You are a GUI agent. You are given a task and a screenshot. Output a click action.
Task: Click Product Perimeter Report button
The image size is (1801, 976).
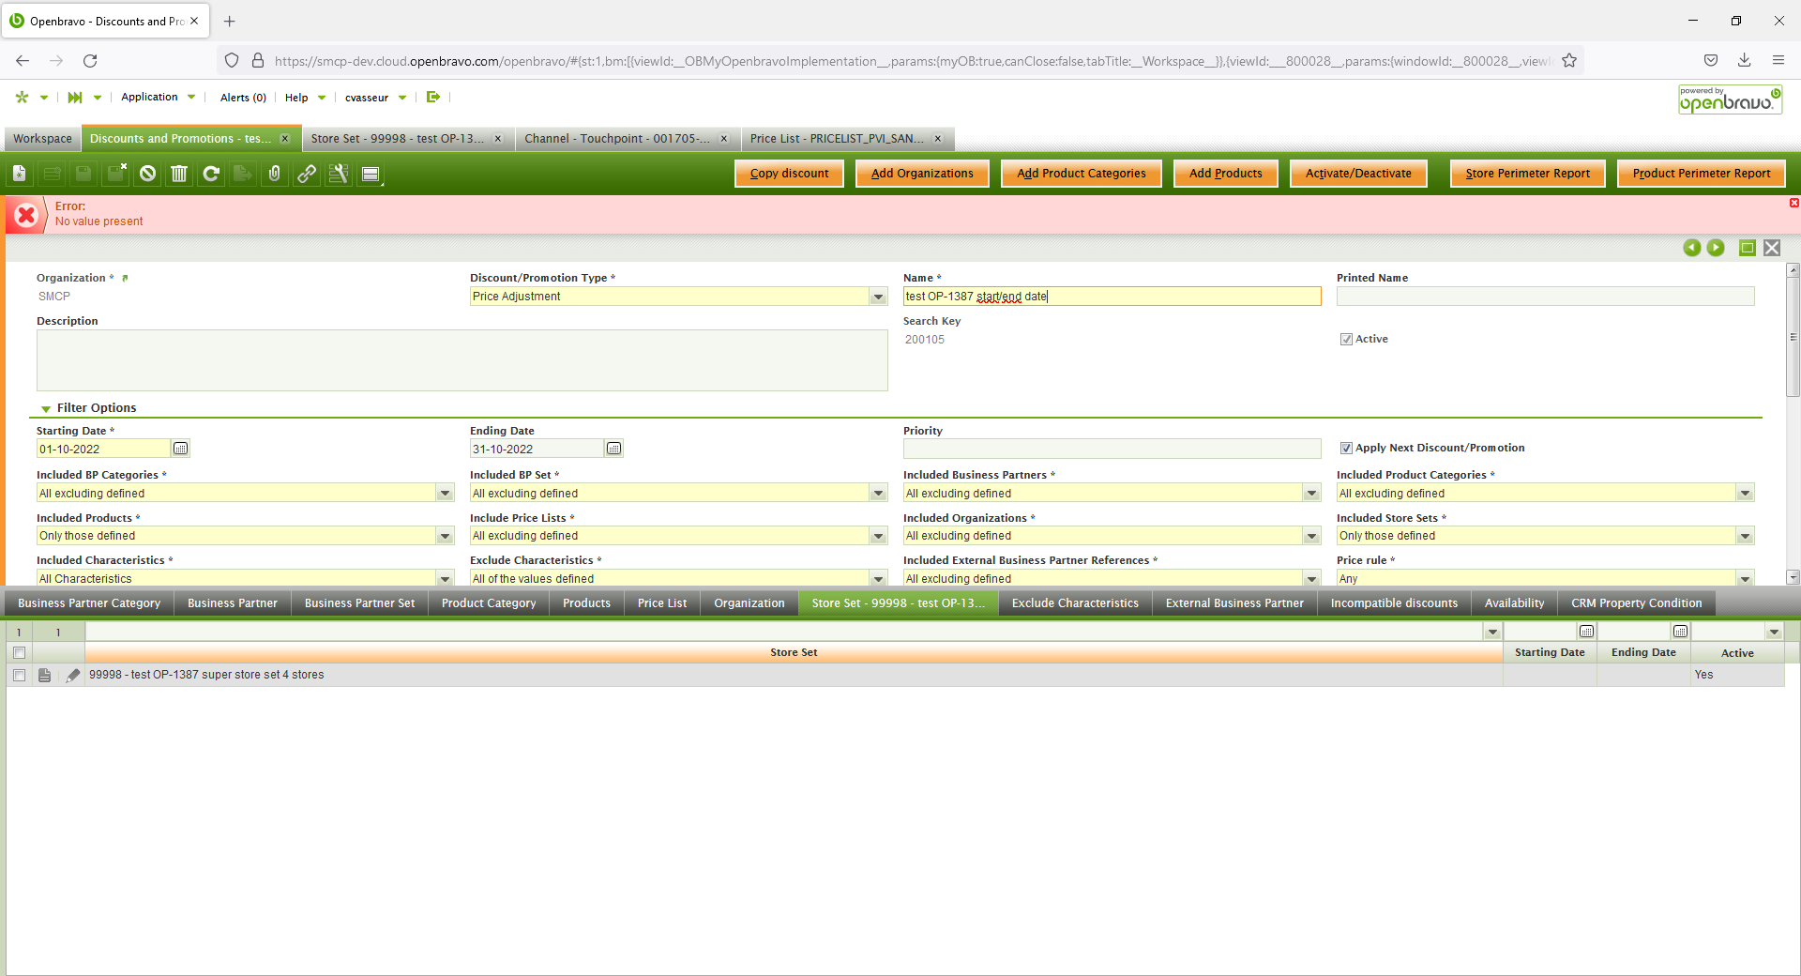coord(1701,174)
